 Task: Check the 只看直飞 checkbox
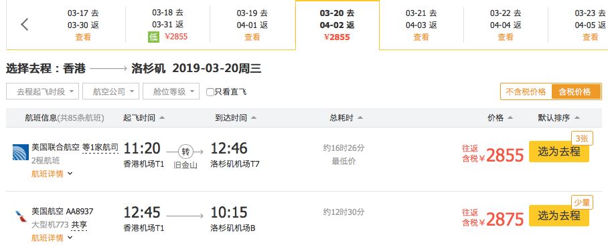[x=210, y=92]
